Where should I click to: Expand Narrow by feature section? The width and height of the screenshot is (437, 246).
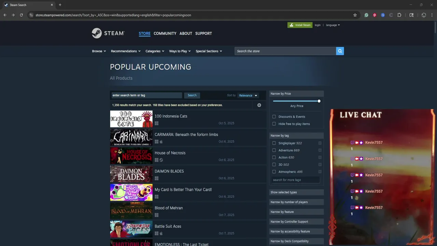pyautogui.click(x=296, y=212)
